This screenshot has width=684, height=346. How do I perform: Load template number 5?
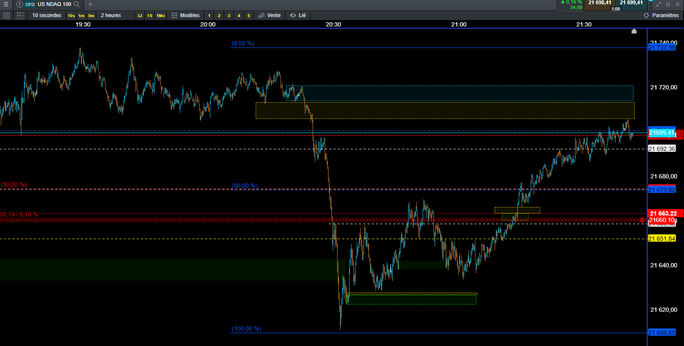tap(248, 16)
